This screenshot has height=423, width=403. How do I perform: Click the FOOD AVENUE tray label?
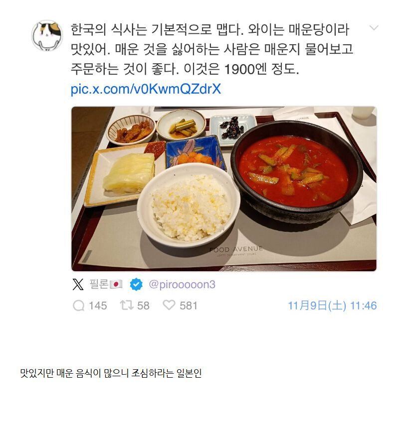(236, 249)
